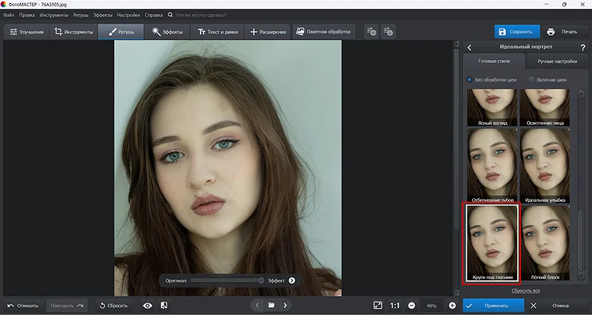Open help question mark for Идеальный портрет
This screenshot has width=592, height=315.
click(582, 47)
